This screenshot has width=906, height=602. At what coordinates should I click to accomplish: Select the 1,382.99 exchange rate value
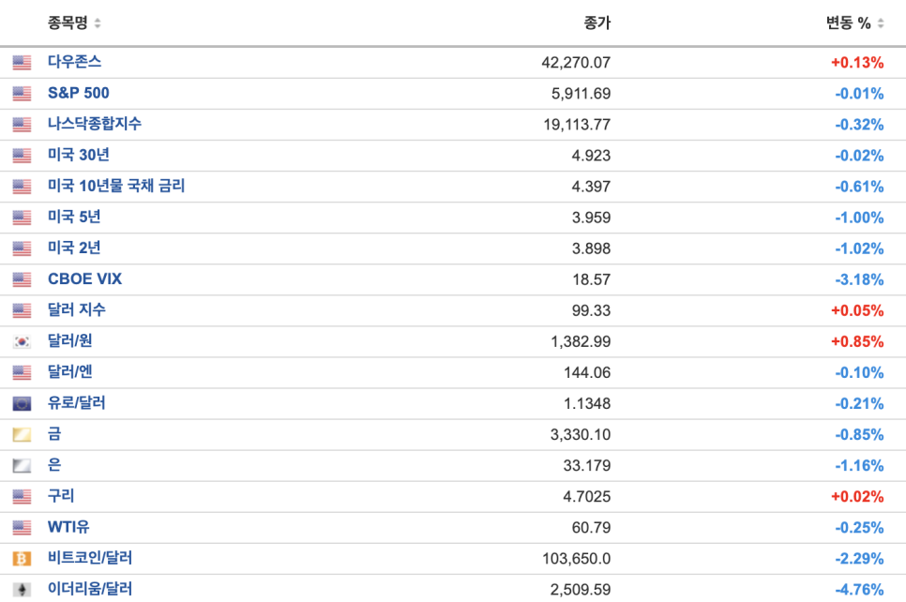pos(581,341)
